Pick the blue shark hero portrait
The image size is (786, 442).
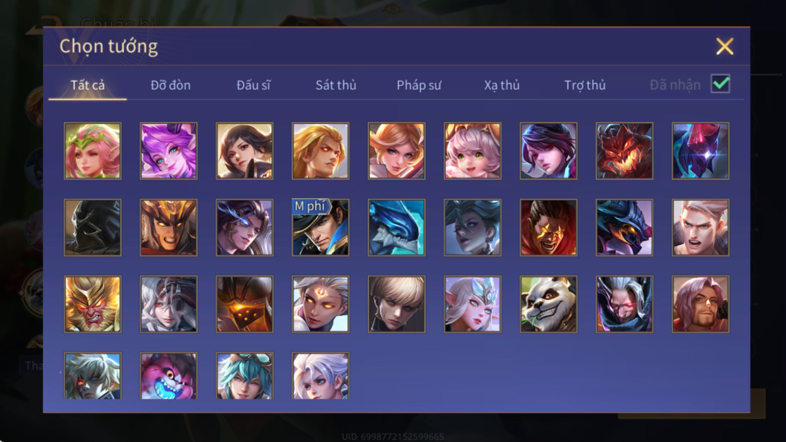(397, 228)
